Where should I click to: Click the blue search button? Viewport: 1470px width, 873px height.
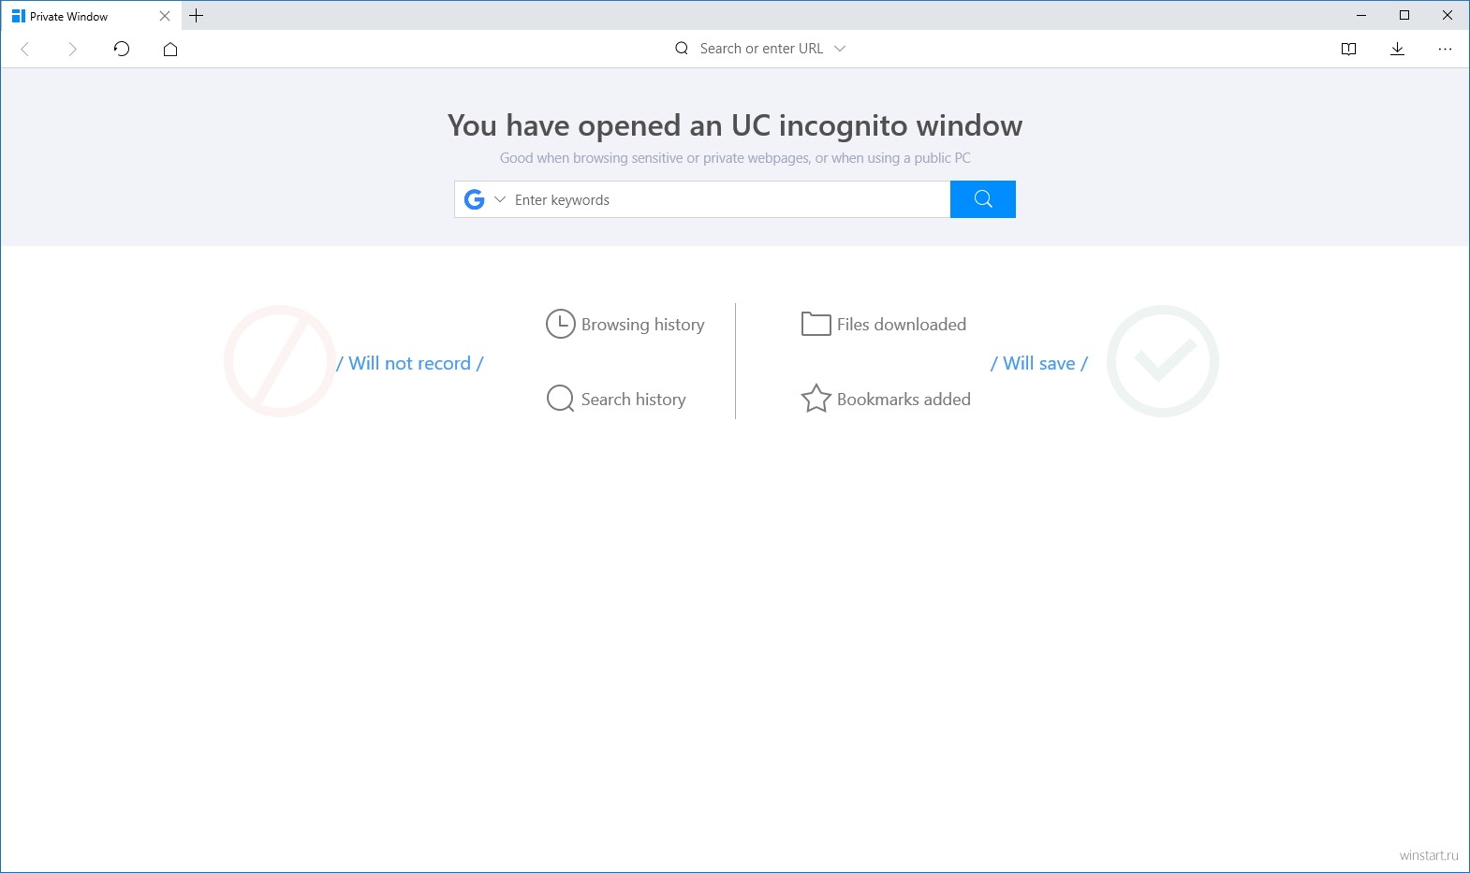pos(983,199)
